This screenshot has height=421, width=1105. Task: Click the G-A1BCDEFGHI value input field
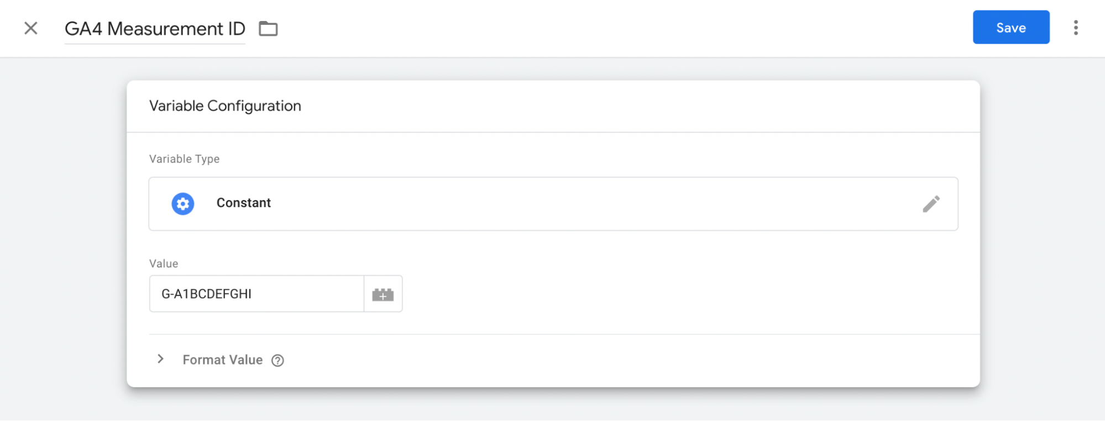coord(256,294)
